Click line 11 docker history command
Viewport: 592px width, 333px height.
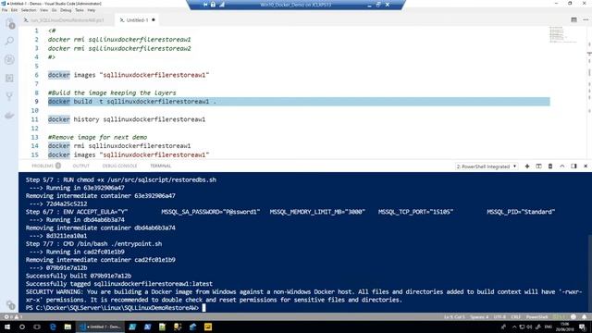coord(127,119)
